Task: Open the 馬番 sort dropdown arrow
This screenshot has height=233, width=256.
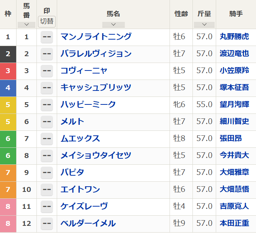Action: pos(26,25)
